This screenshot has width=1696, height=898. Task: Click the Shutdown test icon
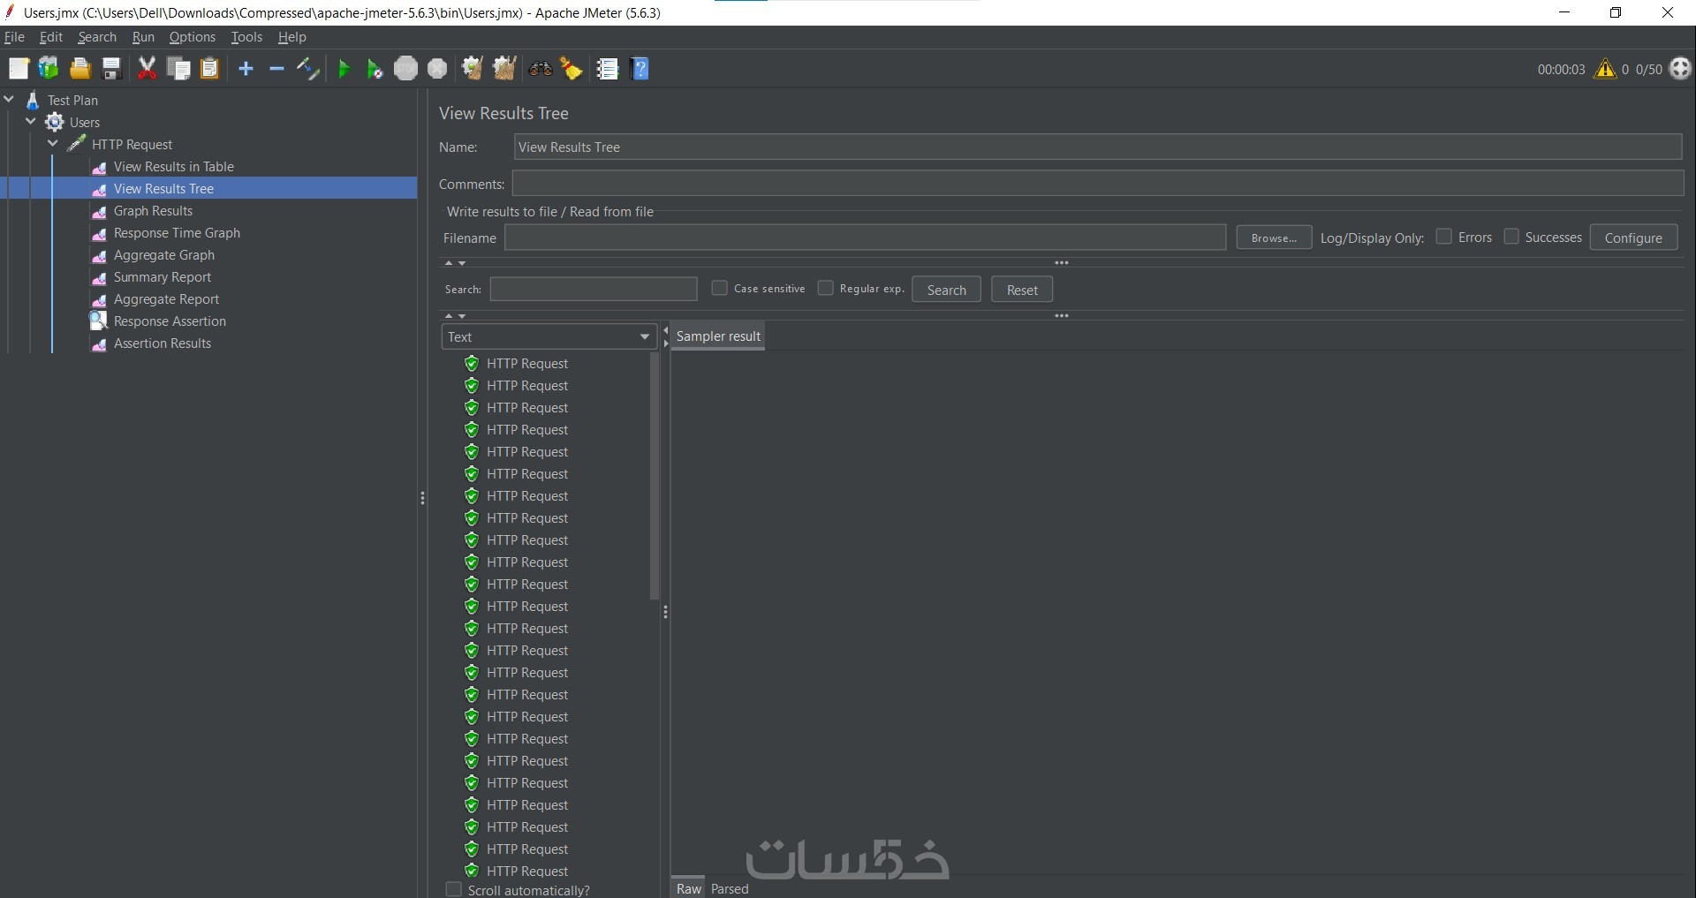[437, 69]
